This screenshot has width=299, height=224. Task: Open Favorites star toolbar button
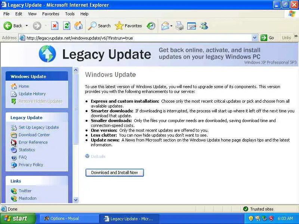128,26
